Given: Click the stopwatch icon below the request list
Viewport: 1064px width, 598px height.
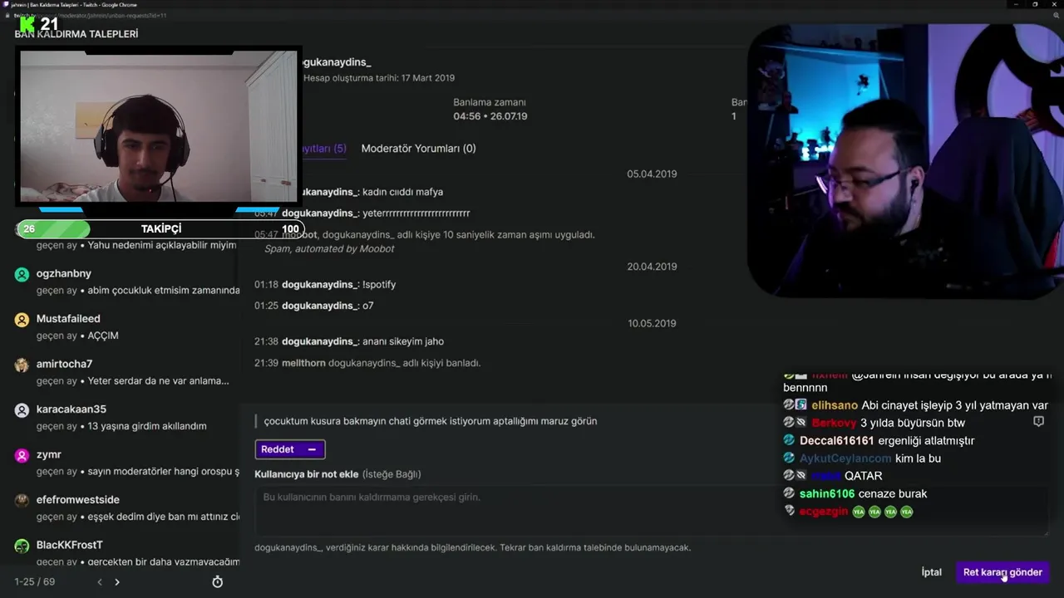Looking at the screenshot, I should [x=218, y=581].
